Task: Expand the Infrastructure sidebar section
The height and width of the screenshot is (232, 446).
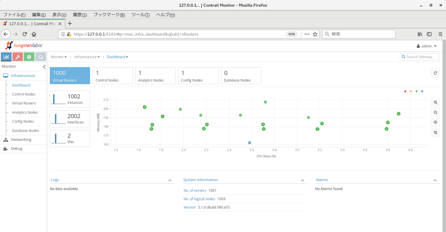Action: point(23,76)
